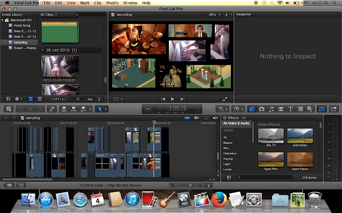Open the Retime speed dropdown
Viewport: 342px width, 213px height.
[238, 109]
